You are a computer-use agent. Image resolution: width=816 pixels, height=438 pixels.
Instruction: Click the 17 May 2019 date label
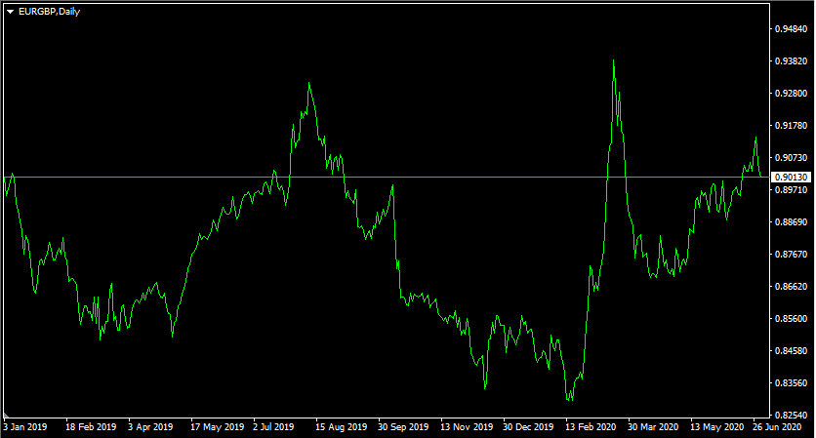[217, 427]
